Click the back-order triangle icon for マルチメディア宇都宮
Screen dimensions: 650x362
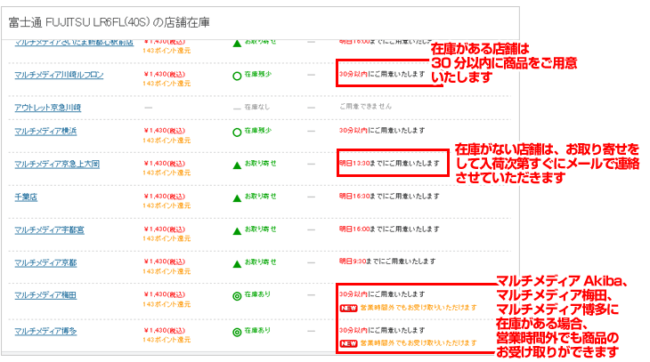237,231
